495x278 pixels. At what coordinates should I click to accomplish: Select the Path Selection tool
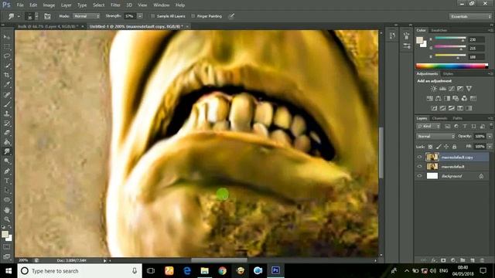coord(7,190)
